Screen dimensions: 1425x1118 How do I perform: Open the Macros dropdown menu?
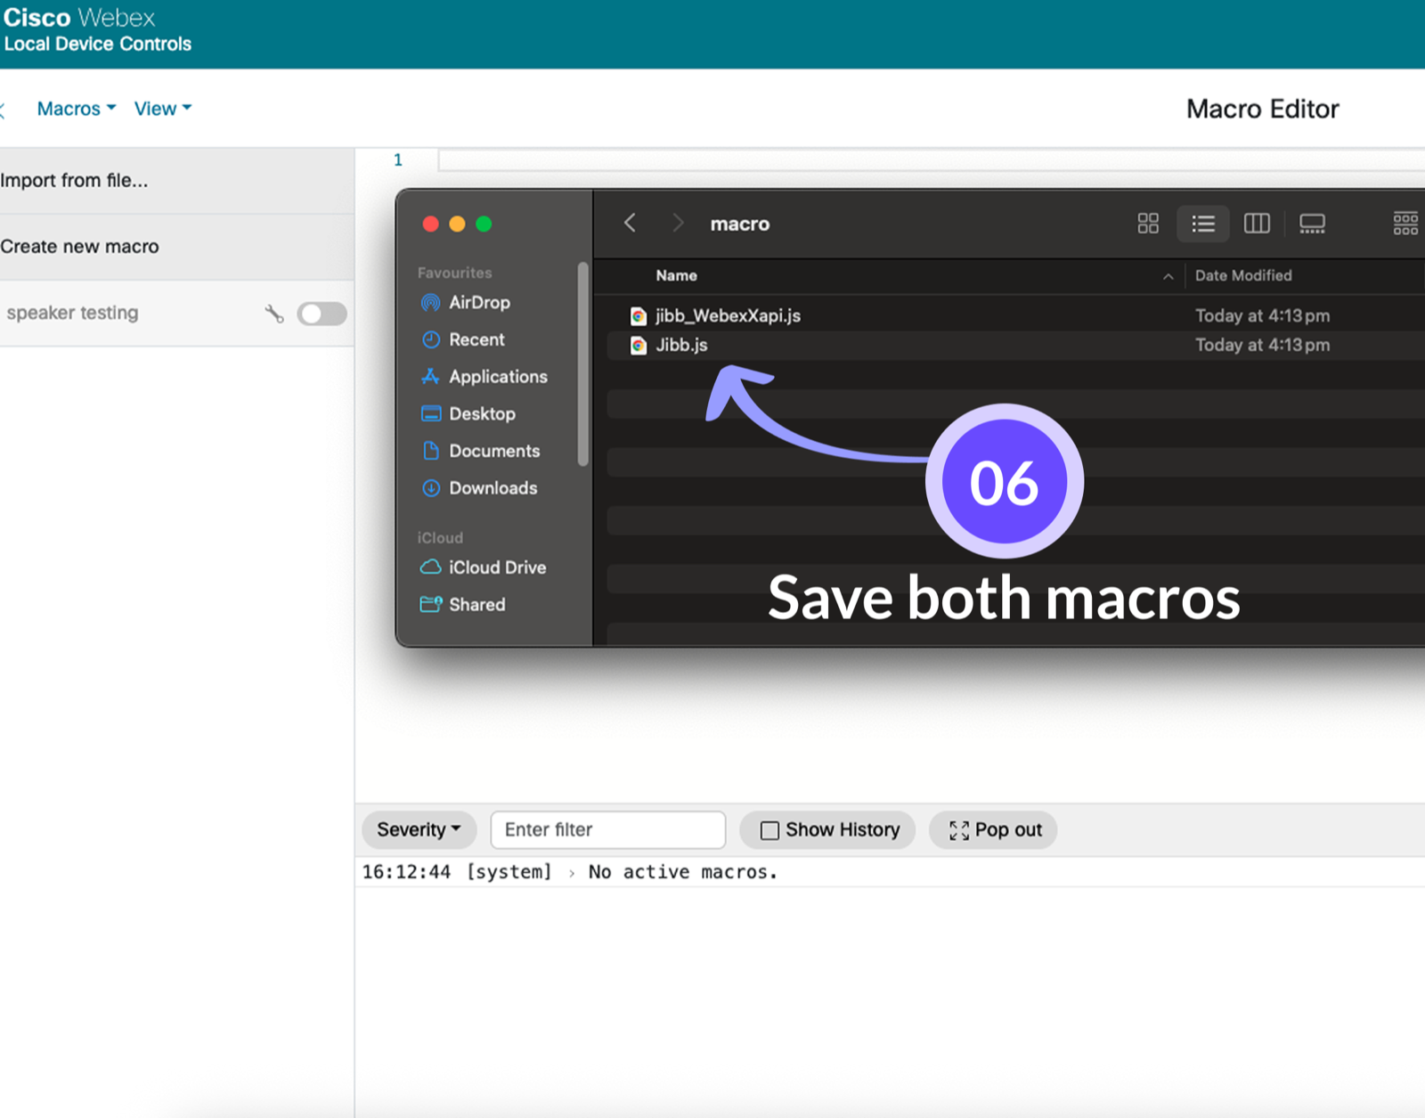click(77, 109)
